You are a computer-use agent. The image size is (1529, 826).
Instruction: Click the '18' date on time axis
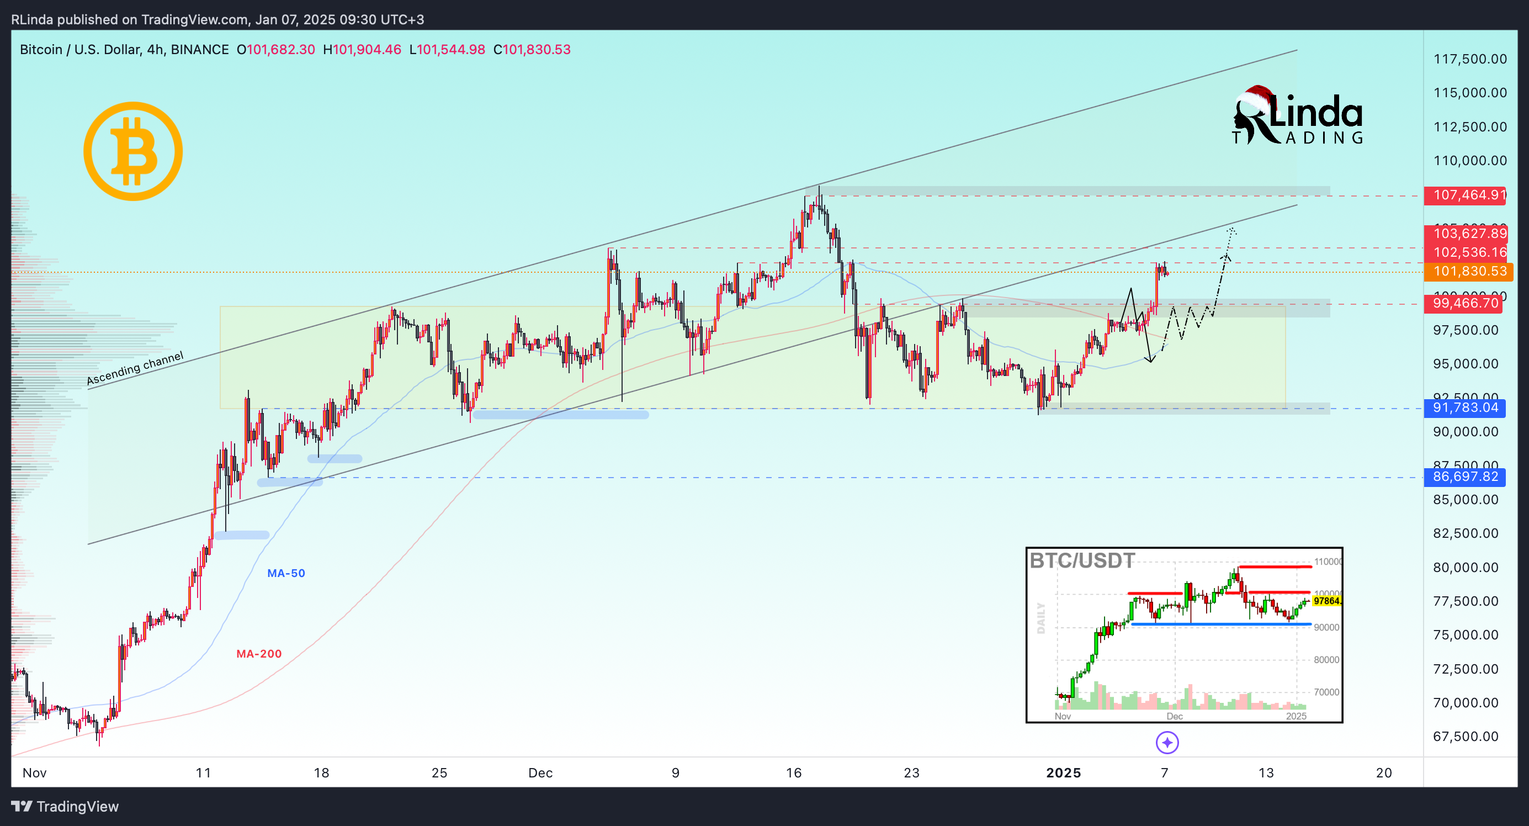coord(321,772)
